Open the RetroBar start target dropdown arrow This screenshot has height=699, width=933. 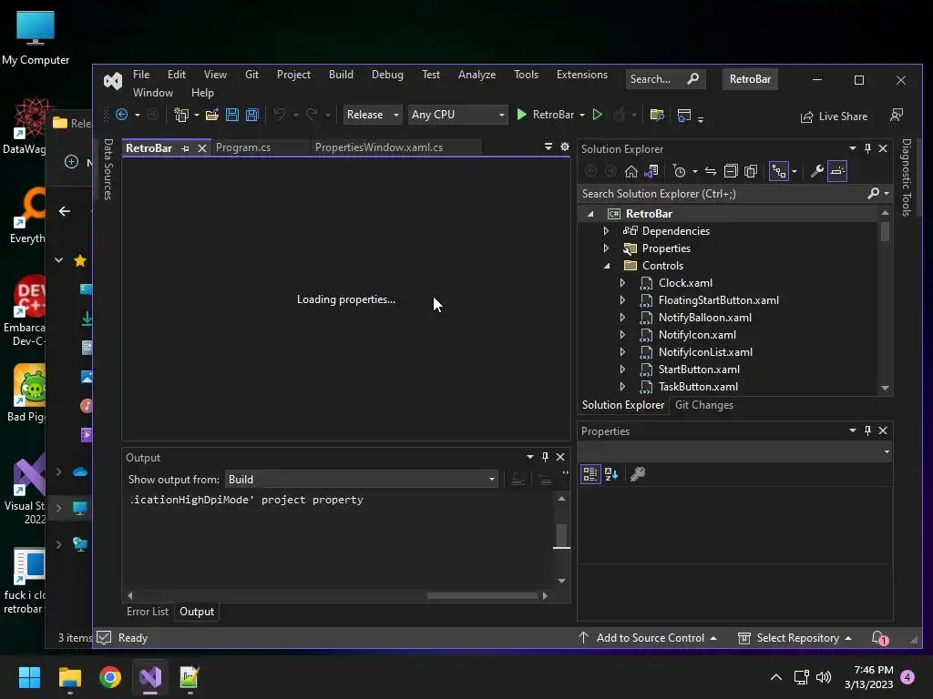pyautogui.click(x=582, y=116)
